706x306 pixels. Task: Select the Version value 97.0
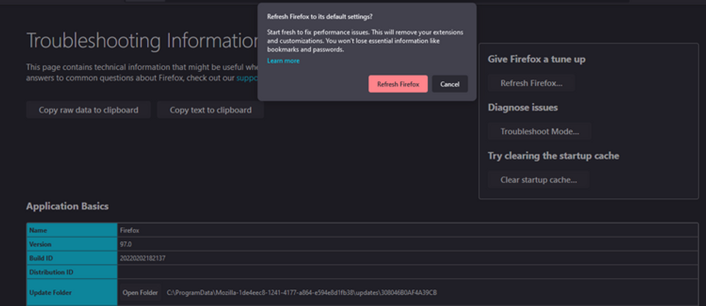pyautogui.click(x=126, y=244)
